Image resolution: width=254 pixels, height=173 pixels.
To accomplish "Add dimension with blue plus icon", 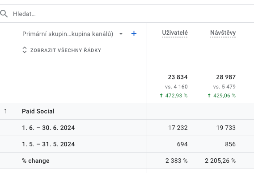I will coord(134,33).
